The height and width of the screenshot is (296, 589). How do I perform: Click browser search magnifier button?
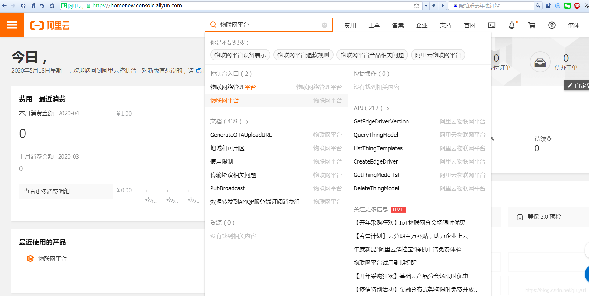(x=538, y=5)
